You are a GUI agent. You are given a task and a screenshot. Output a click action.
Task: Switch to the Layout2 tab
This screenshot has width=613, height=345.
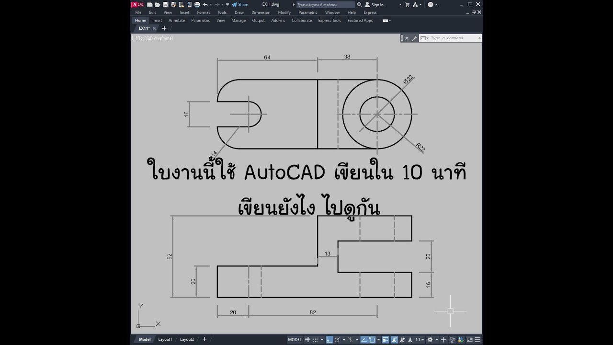point(187,339)
